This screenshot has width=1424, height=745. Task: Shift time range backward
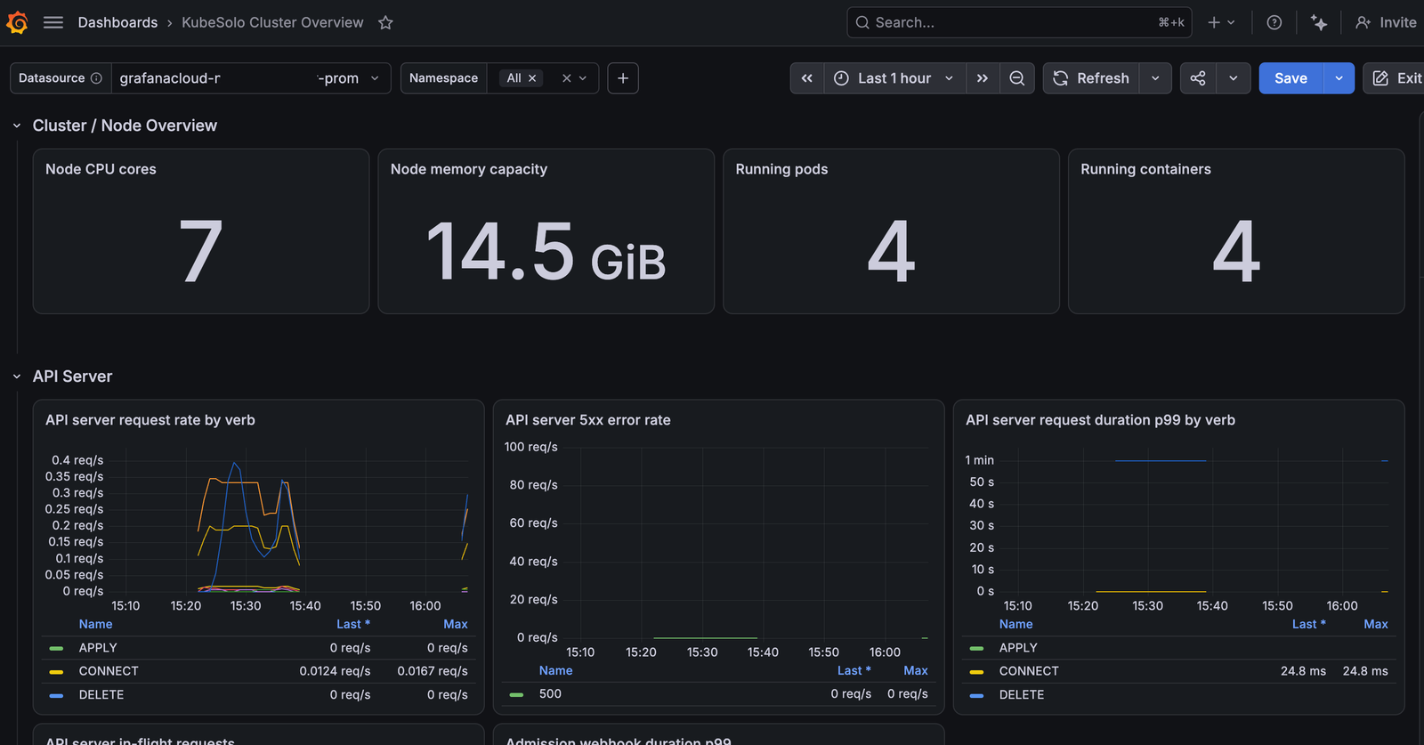point(806,78)
